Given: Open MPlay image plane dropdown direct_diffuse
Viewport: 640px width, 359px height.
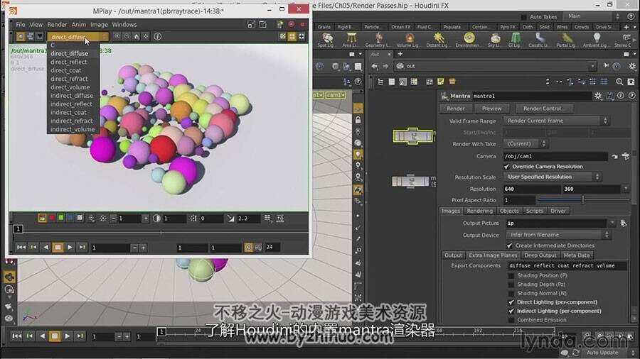Looking at the screenshot, I should 78,37.
